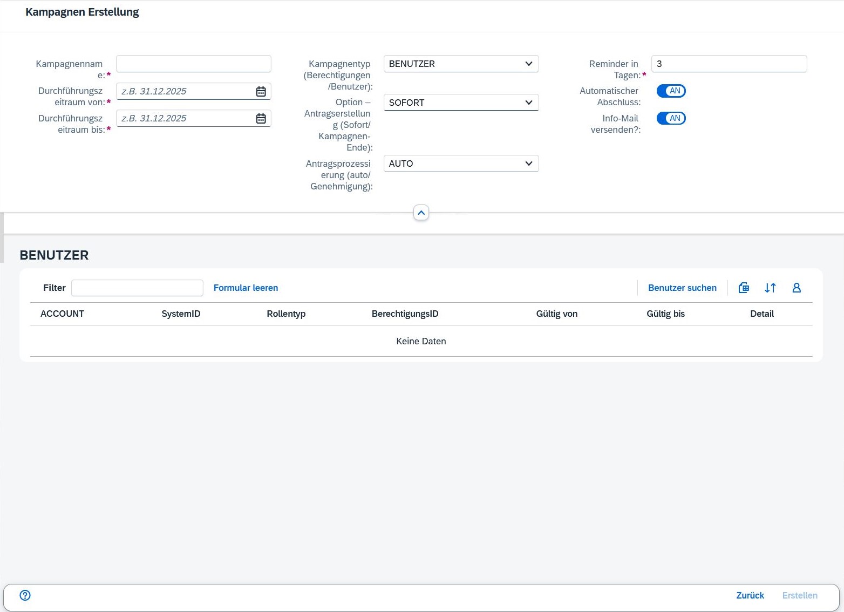The image size is (844, 612).
Task: Click Formular leeren link
Action: 246,288
